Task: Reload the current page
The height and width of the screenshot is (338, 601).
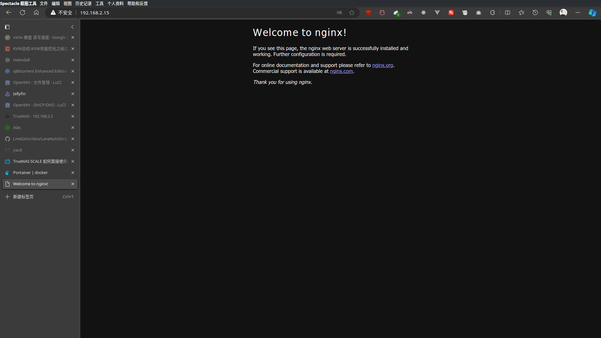Action: tap(23, 13)
